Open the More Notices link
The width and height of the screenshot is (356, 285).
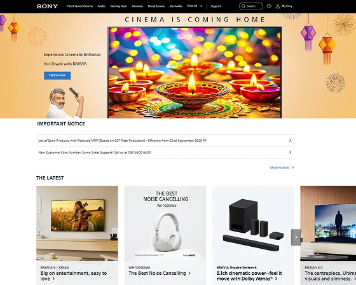coord(280,167)
